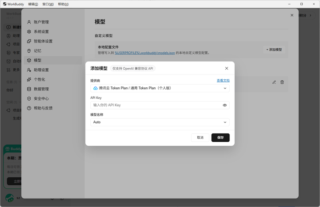Close the settings panel X
Screen dimensions: 320x207
[292, 15]
